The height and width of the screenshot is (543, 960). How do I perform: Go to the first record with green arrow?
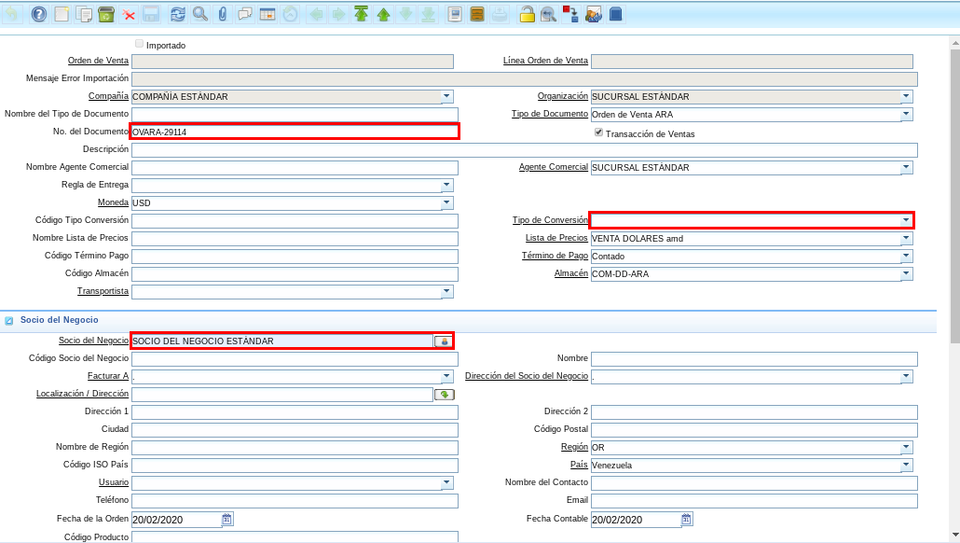[x=361, y=14]
